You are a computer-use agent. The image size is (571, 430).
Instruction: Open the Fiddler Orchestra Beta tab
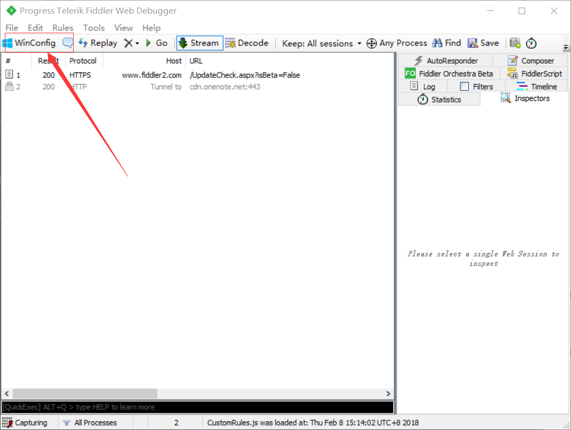pos(449,74)
